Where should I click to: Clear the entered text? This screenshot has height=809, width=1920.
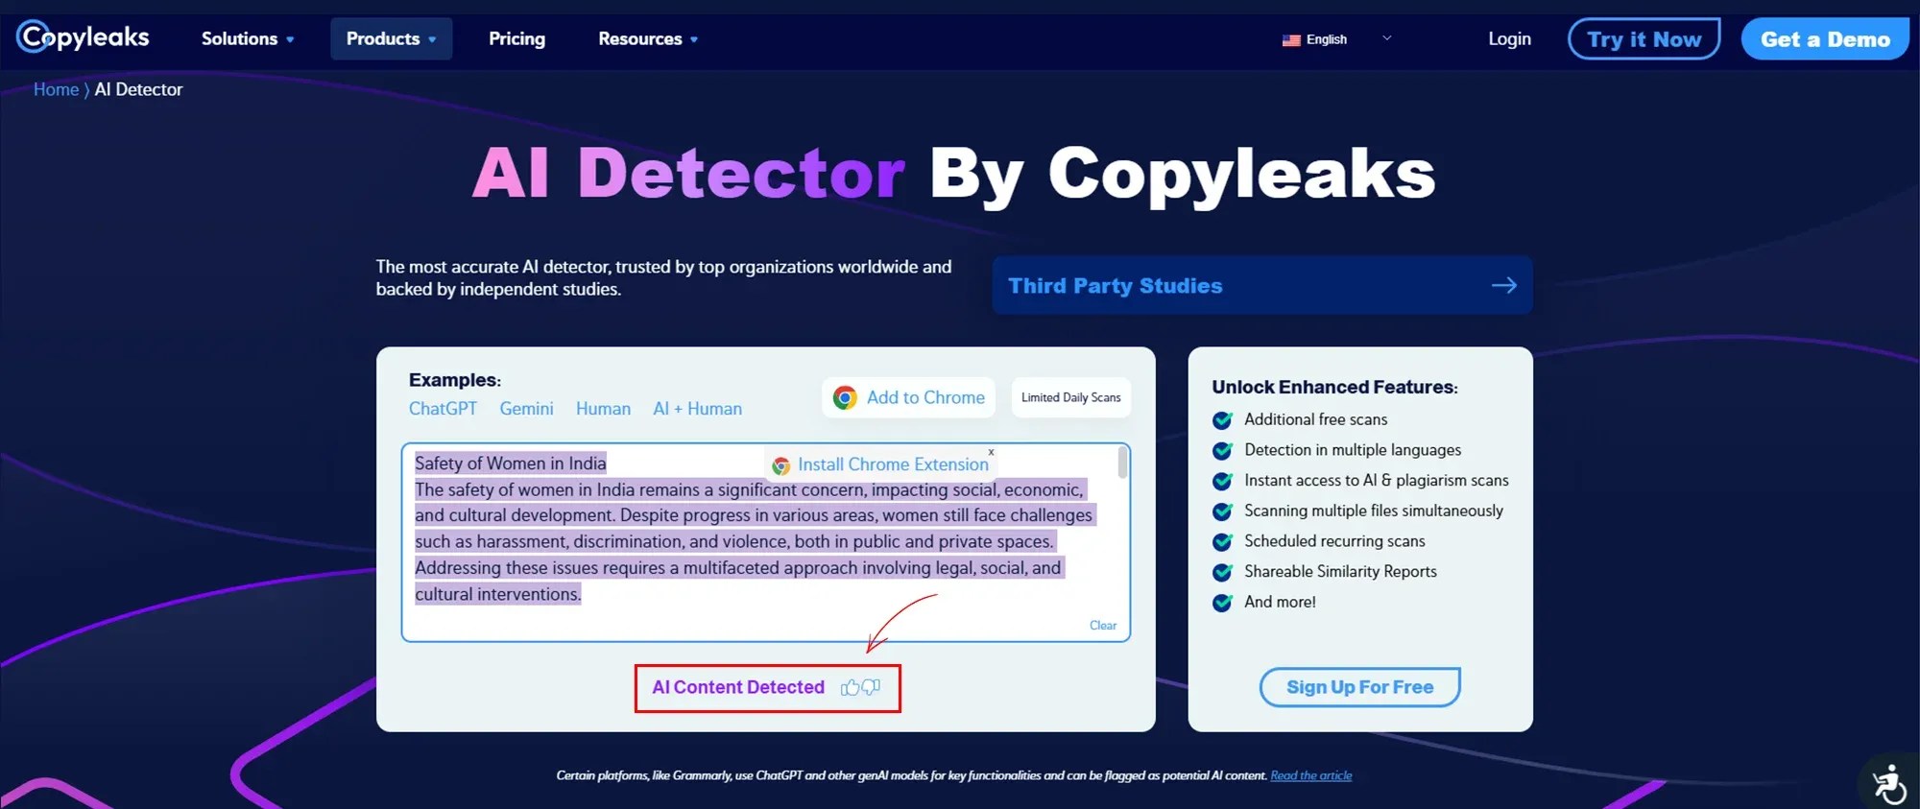[1103, 626]
